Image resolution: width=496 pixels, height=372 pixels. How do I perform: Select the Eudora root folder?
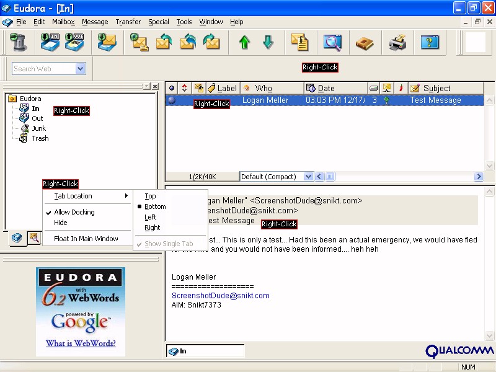30,99
